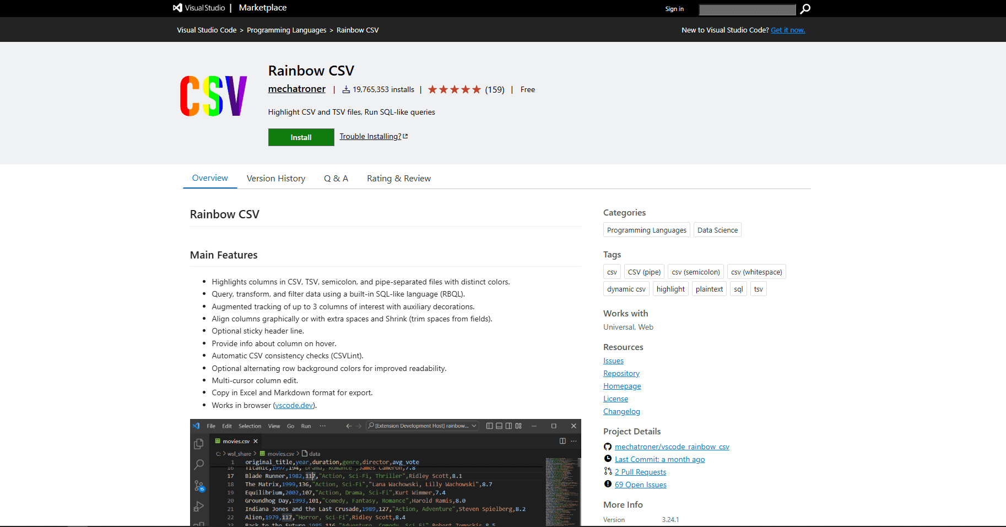This screenshot has width=1006, height=527.
Task: Click inside the Marketplace search field
Action: [x=747, y=9]
